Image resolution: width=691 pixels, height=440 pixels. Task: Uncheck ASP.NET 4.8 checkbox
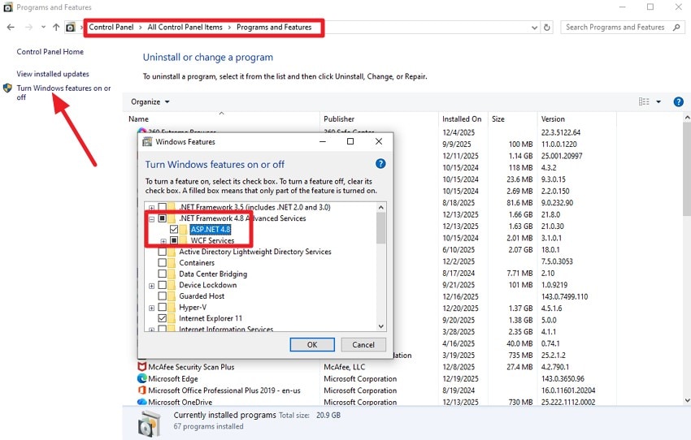pyautogui.click(x=174, y=229)
